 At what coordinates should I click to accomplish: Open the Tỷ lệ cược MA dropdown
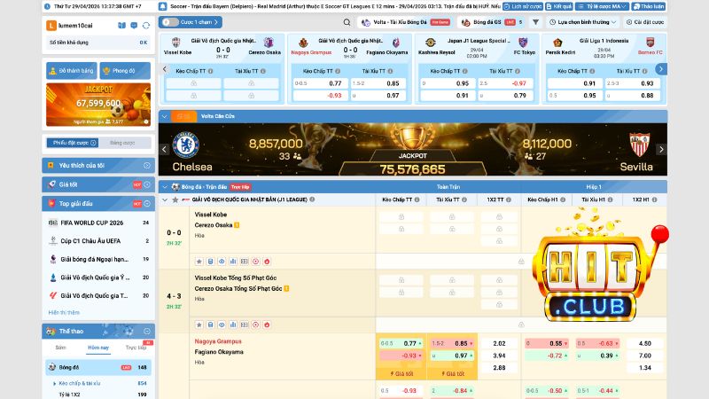(x=602, y=6)
